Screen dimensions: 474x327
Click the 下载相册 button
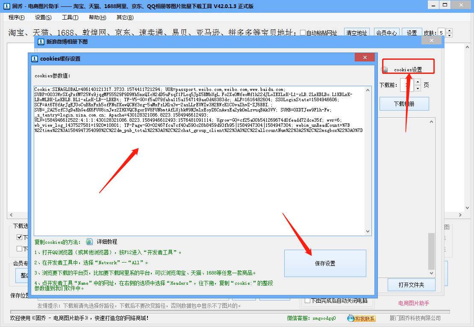(x=404, y=104)
